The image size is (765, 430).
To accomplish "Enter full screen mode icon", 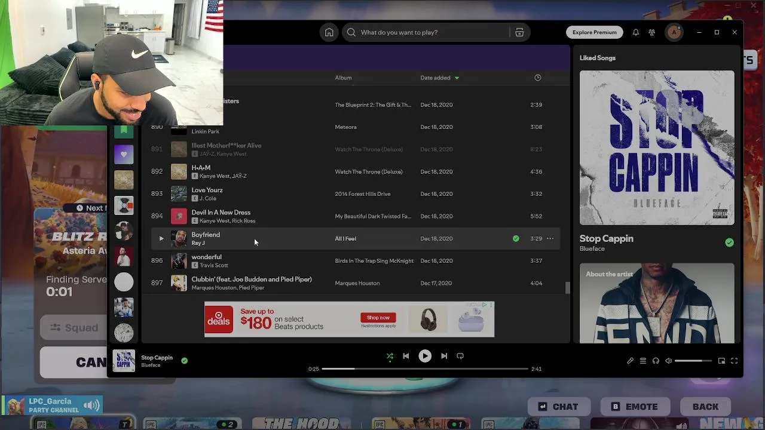I will point(734,361).
